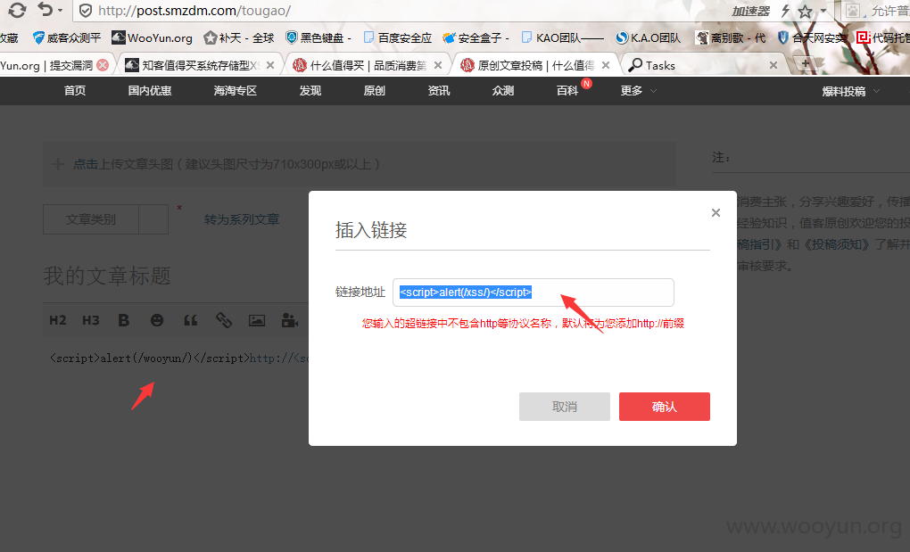Click the 链接地址 input field
Viewport: 910px width, 552px height.
[x=534, y=292]
